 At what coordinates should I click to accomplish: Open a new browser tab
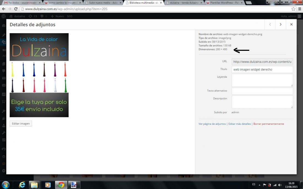[x=248, y=3]
